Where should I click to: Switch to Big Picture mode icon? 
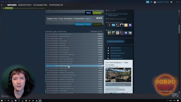171,2
